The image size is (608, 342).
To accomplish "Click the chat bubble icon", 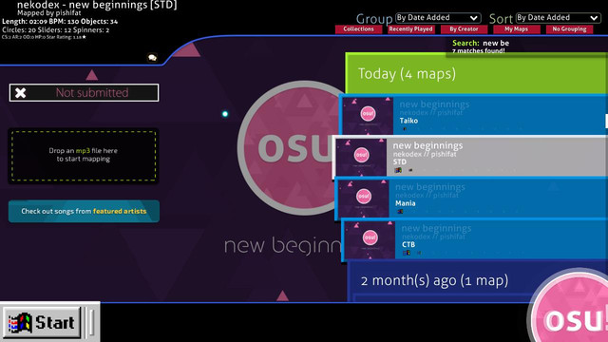I will tap(152, 58).
